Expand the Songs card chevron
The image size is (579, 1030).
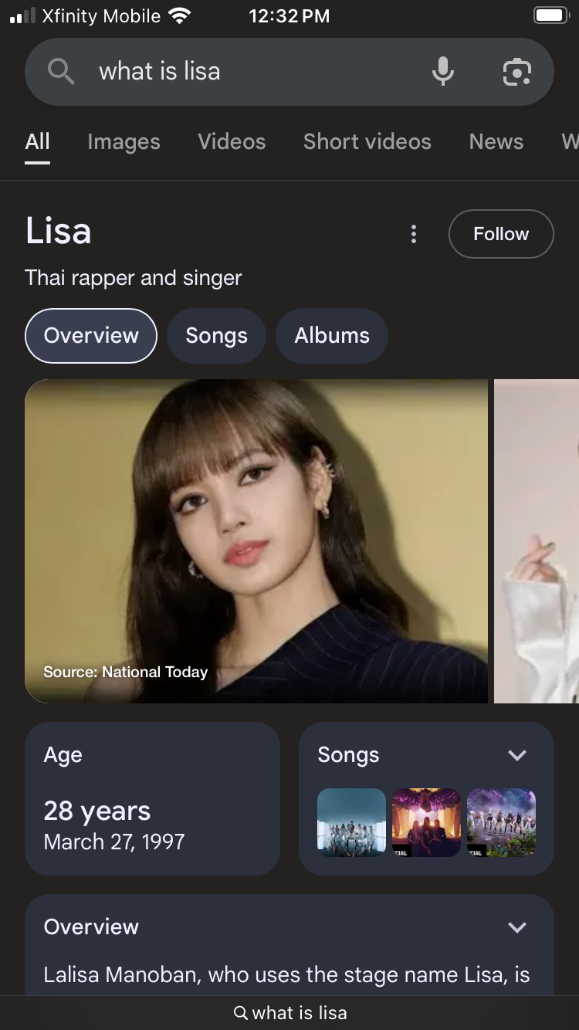click(517, 755)
